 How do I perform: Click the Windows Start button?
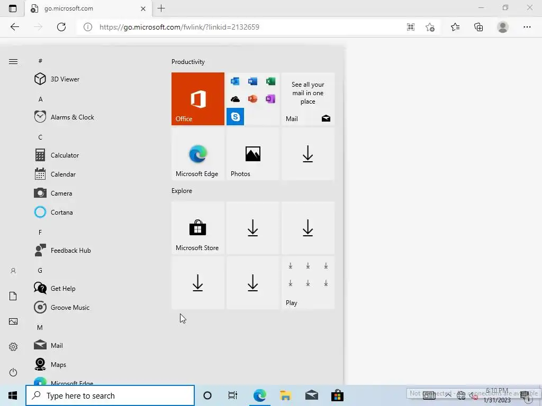(13, 395)
